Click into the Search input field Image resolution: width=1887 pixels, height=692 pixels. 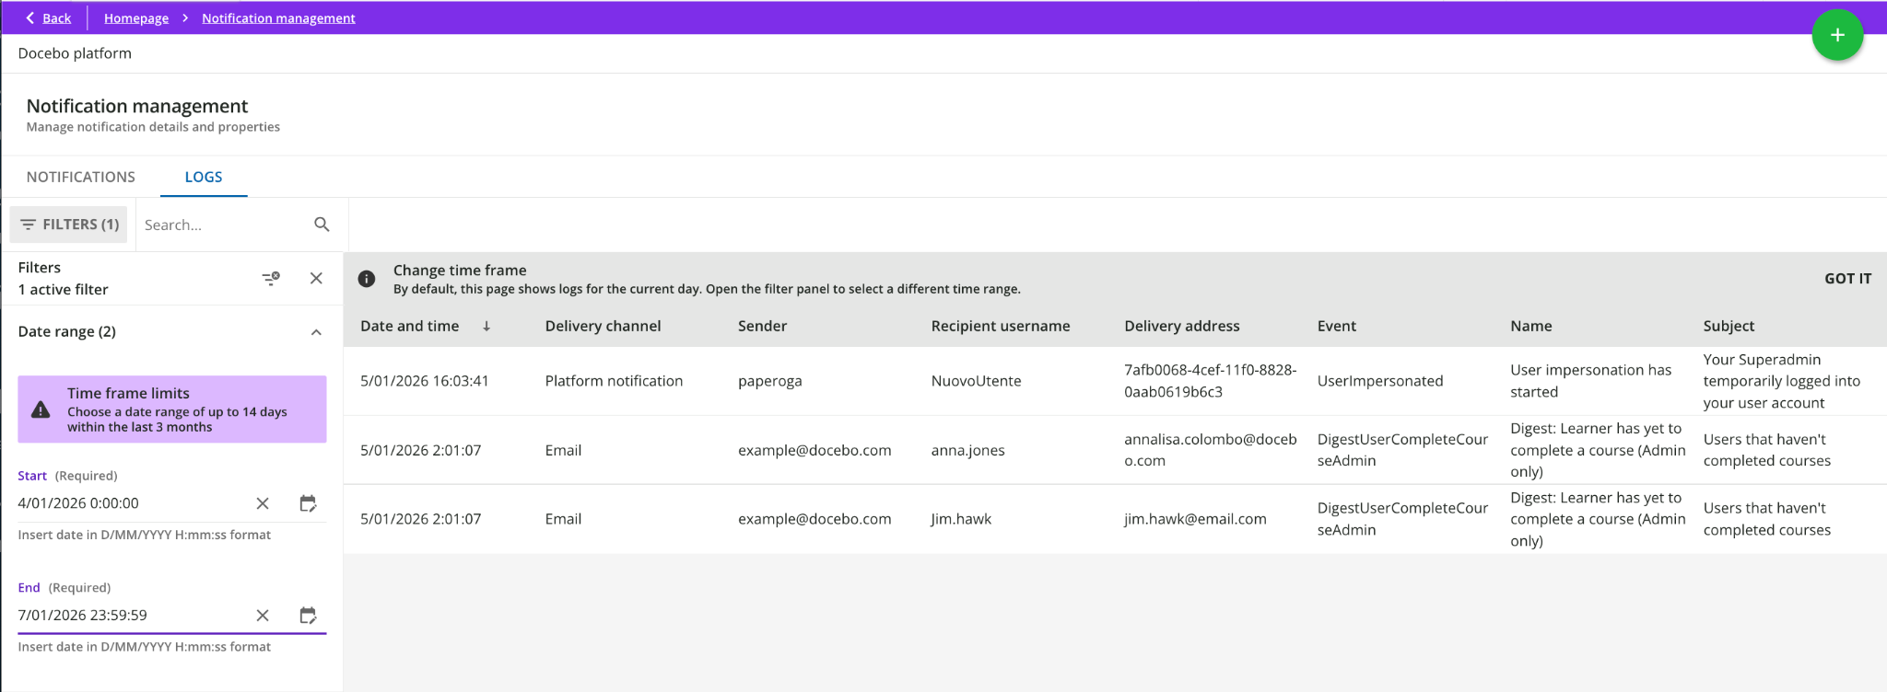221,225
